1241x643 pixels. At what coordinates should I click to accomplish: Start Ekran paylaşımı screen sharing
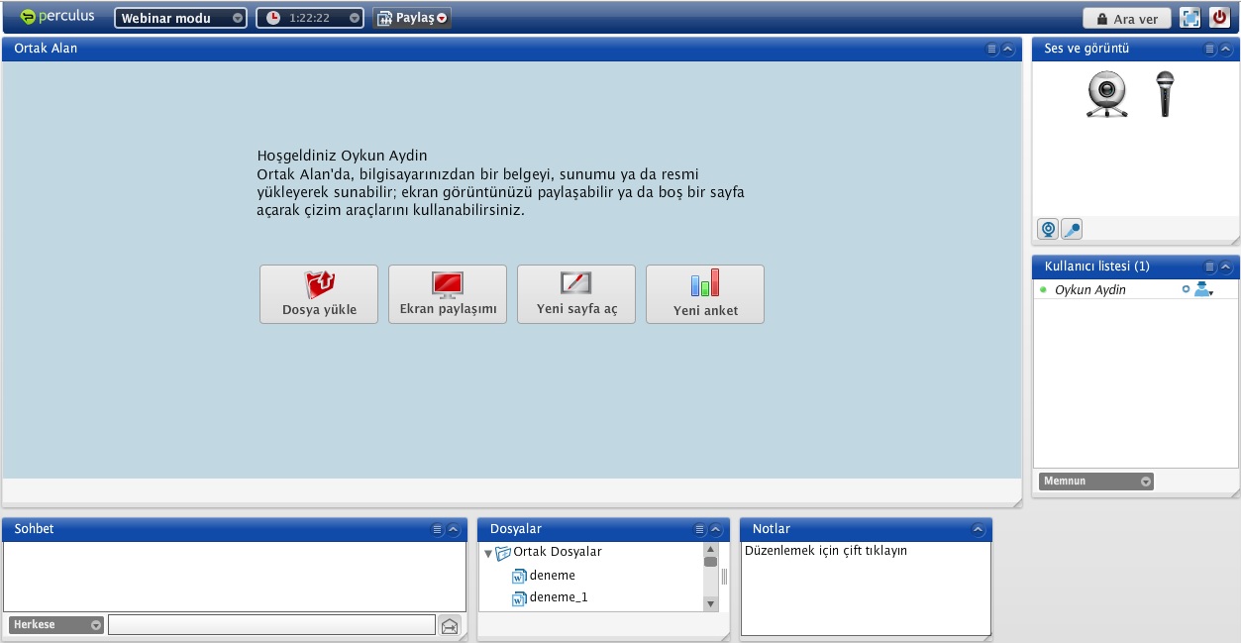coord(448,294)
